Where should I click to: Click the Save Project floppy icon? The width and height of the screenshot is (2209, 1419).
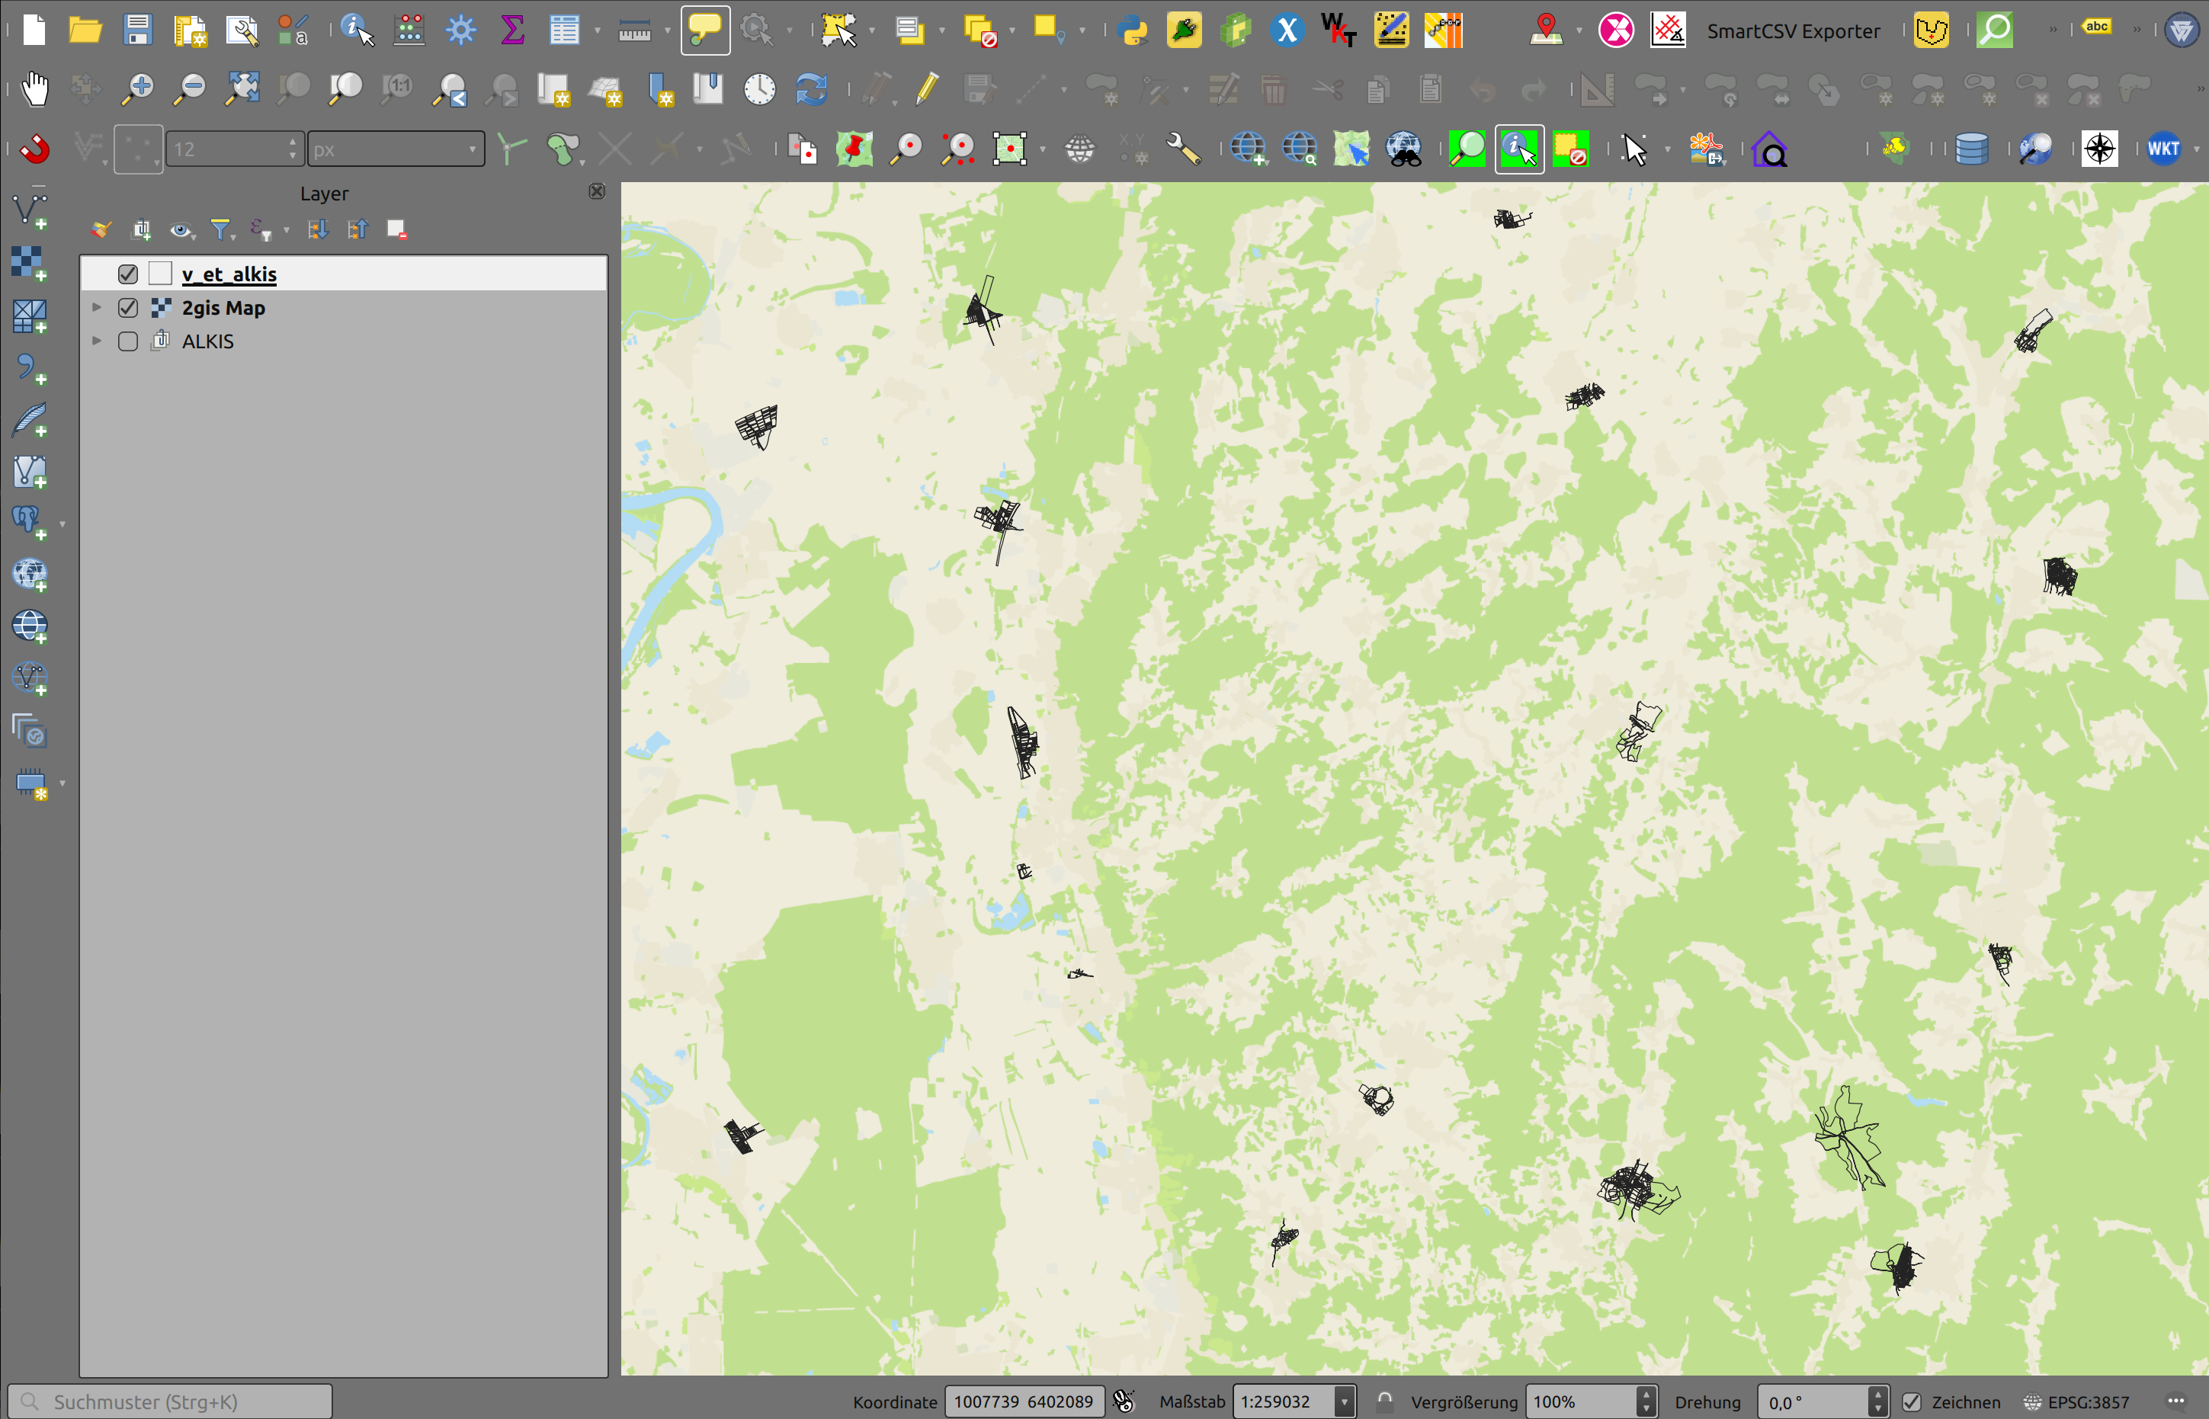(137, 30)
